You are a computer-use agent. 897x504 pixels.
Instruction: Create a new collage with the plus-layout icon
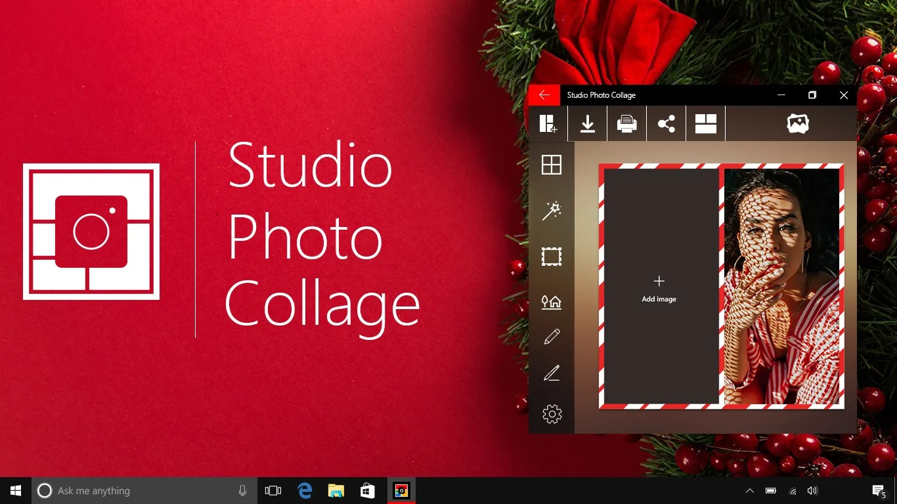548,123
